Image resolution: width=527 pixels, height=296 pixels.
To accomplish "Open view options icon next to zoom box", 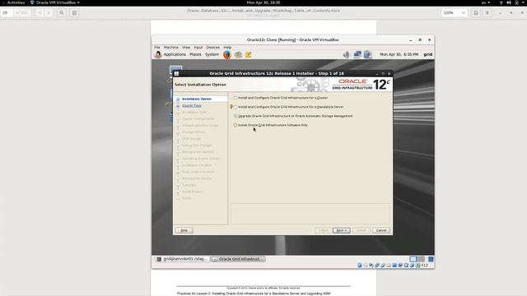I will 476,13.
